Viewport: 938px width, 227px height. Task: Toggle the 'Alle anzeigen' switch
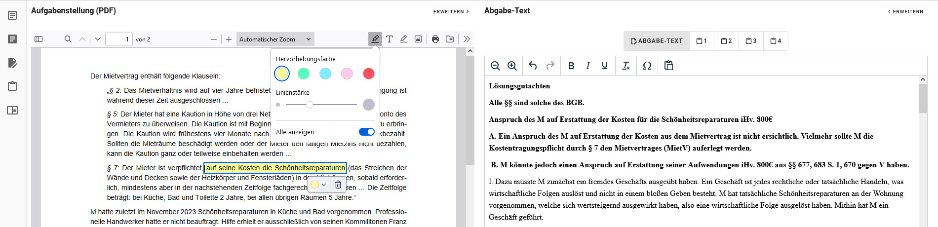366,132
